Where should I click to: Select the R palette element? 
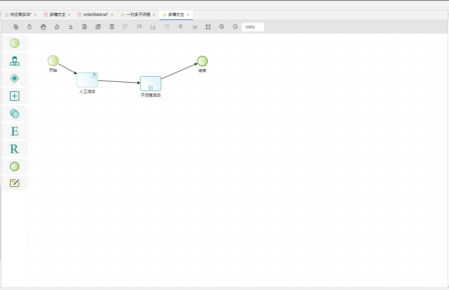pos(15,149)
